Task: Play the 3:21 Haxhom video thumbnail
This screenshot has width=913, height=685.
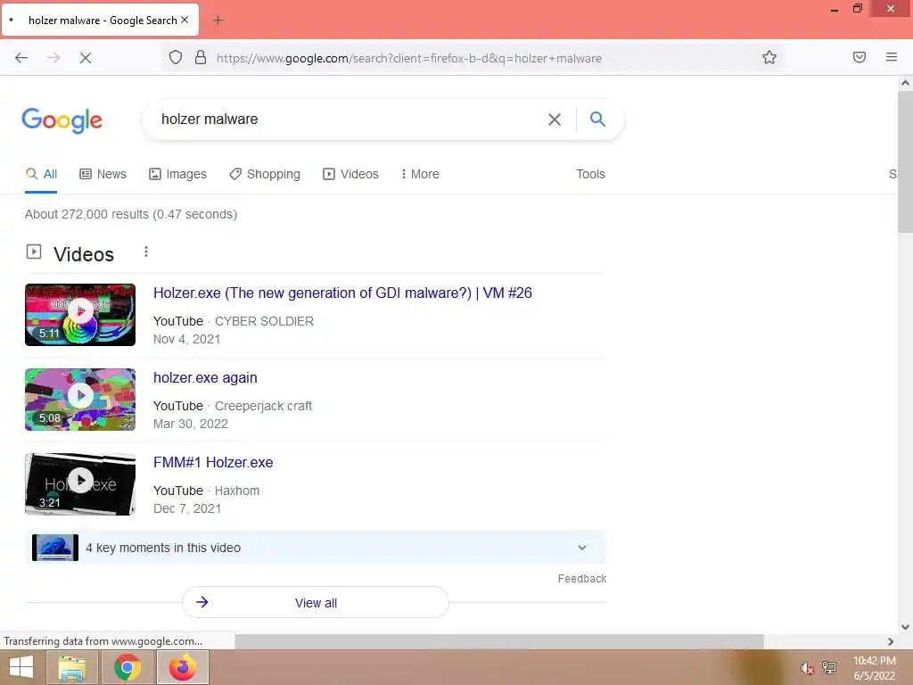Action: pyautogui.click(x=80, y=484)
